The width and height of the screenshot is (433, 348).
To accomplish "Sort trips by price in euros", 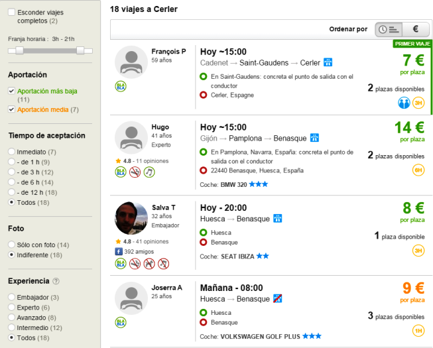I will (x=415, y=29).
